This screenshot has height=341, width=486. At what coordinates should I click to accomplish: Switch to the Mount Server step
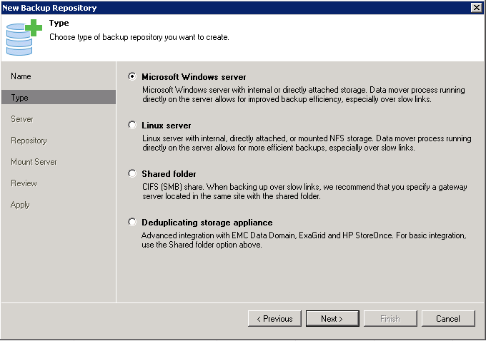pyautogui.click(x=34, y=162)
